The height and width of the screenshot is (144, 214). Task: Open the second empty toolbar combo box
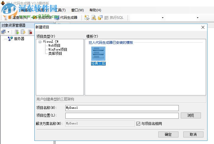pyautogui.click(x=182, y=18)
